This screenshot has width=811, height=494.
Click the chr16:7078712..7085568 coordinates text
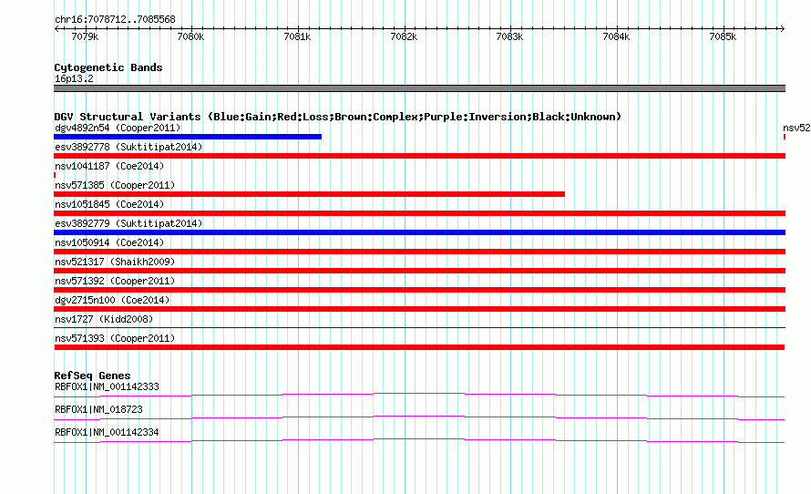tap(115, 19)
